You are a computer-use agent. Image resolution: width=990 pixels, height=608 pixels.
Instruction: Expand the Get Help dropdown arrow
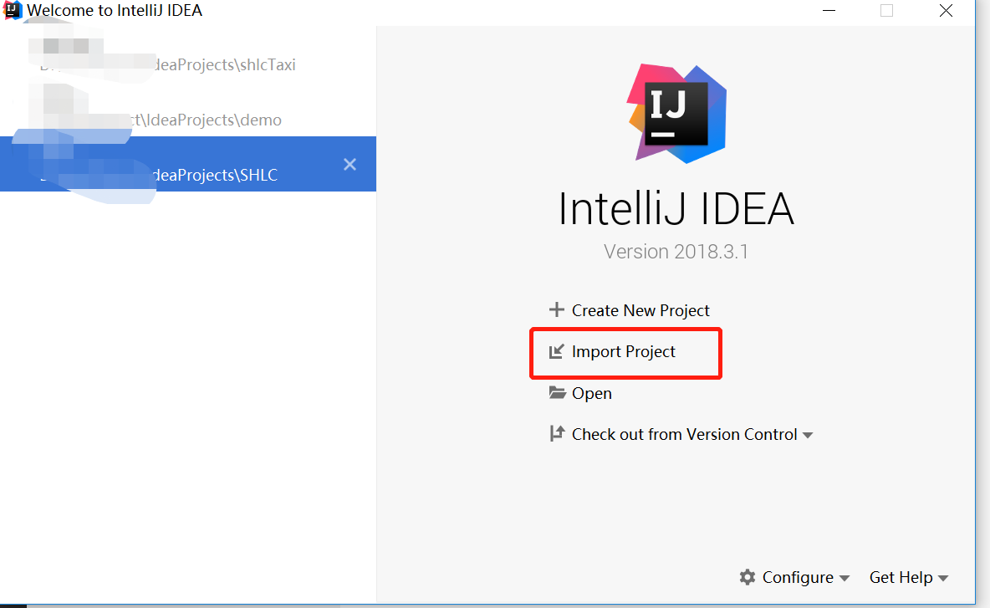pos(943,579)
